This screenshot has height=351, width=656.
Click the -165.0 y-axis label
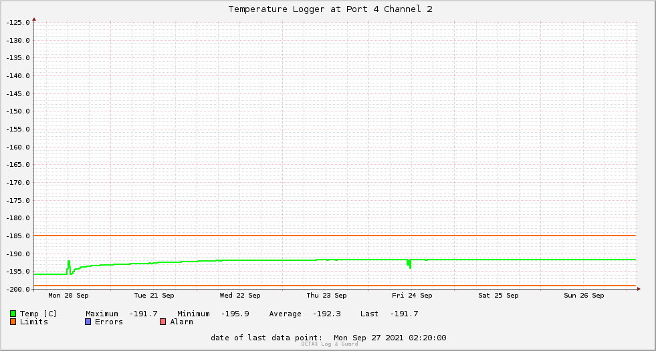18,165
